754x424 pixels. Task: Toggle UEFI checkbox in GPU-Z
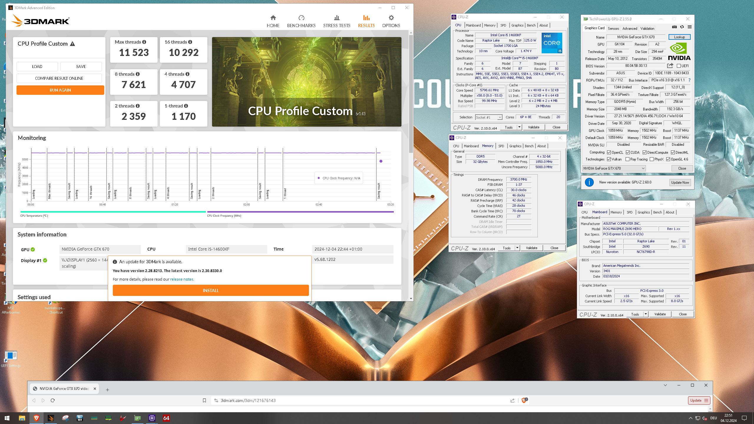pyautogui.click(x=679, y=66)
